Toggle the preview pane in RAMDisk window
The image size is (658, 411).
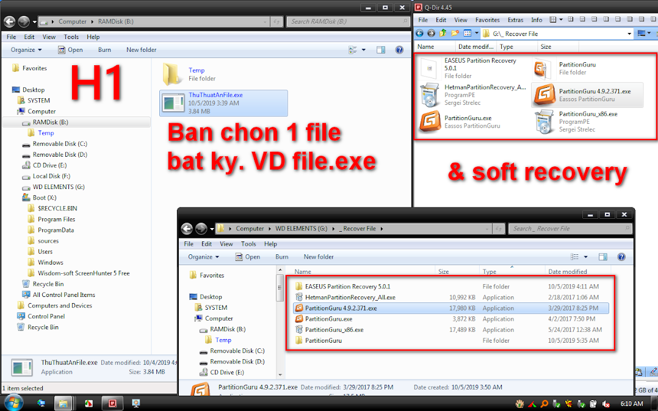point(381,50)
